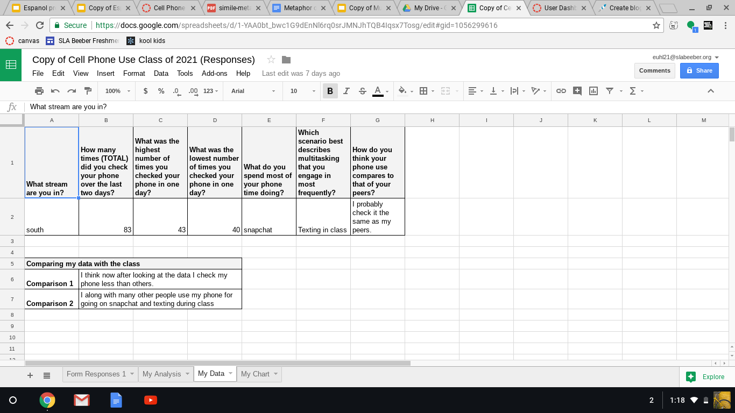Toggle italic formatting
This screenshot has height=413, width=735.
[347, 91]
